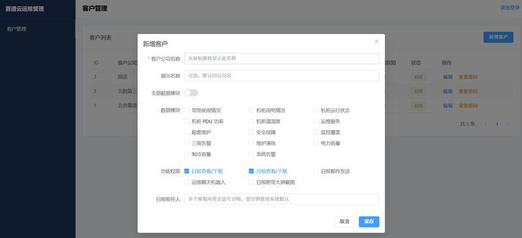Check the 电力容量 option
The height and width of the screenshot is (238, 522).
click(316, 143)
